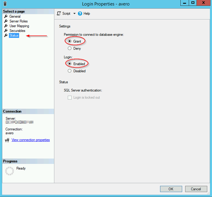Toggle the Login is locked out checkbox
This screenshot has height=197, width=212.
(x=70, y=98)
